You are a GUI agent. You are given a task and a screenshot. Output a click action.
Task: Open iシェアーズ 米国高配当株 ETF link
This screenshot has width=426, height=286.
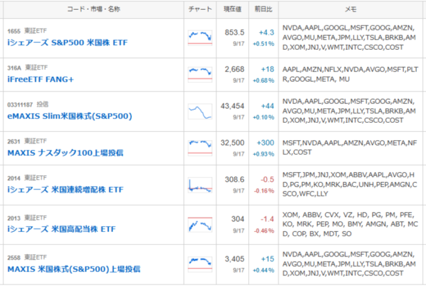(x=61, y=230)
